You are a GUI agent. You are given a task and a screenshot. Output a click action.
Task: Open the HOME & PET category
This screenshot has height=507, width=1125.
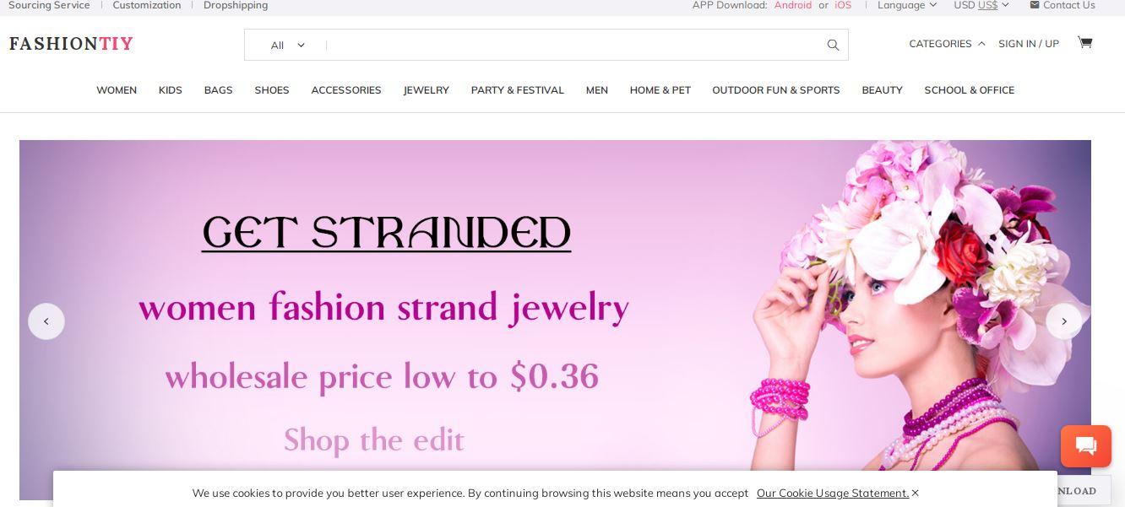[x=660, y=90]
